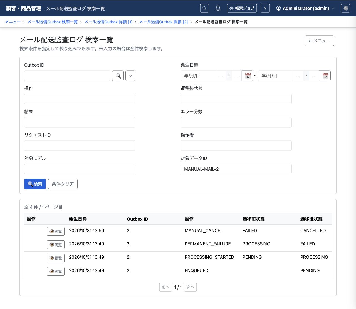
Task: Click the 前へ pagination button
Action: [x=165, y=287]
